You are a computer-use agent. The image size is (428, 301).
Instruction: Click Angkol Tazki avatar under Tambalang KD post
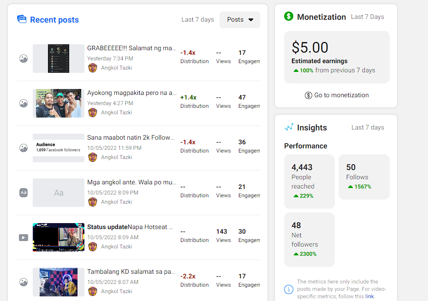[x=93, y=291]
